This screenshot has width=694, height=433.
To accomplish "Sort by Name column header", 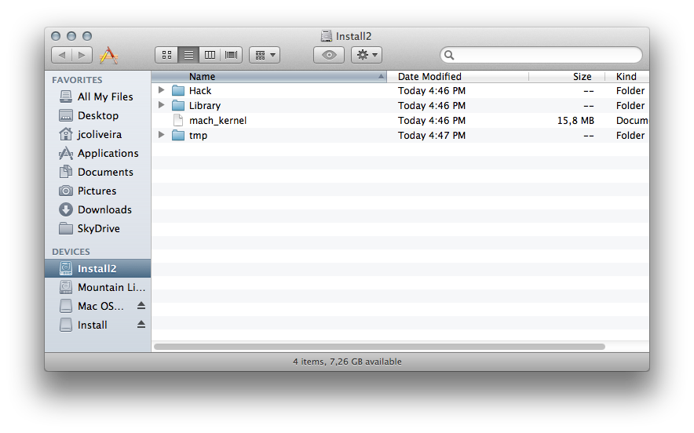I will click(x=268, y=77).
